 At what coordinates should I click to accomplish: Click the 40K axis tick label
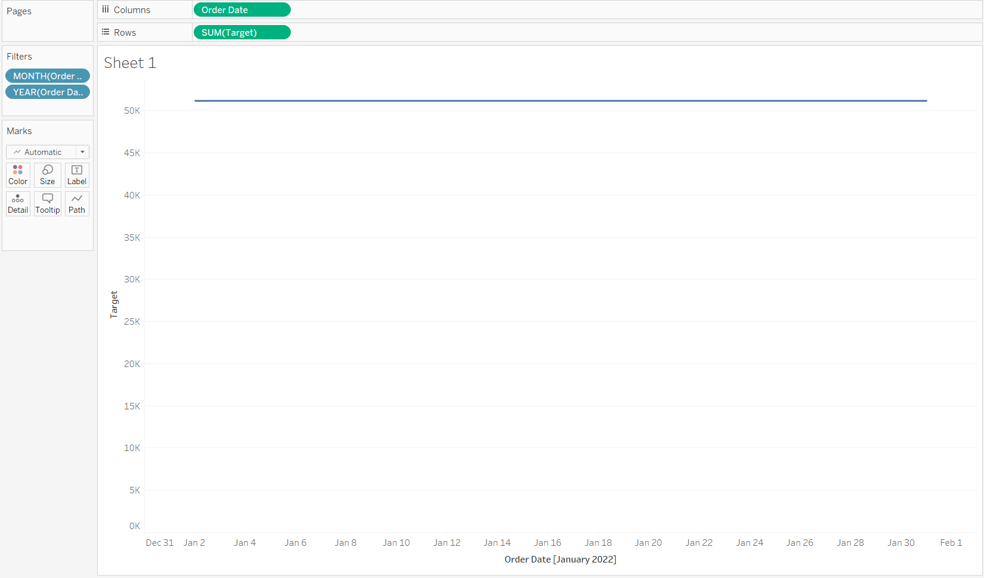[132, 195]
